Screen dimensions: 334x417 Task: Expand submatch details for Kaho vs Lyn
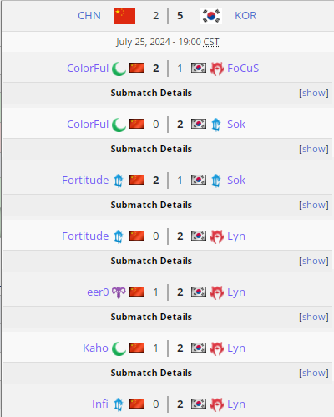[x=314, y=373]
